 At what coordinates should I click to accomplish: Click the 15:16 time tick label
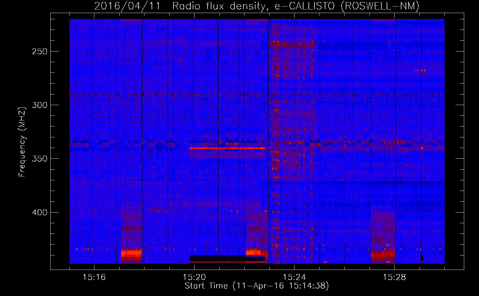tap(94, 277)
